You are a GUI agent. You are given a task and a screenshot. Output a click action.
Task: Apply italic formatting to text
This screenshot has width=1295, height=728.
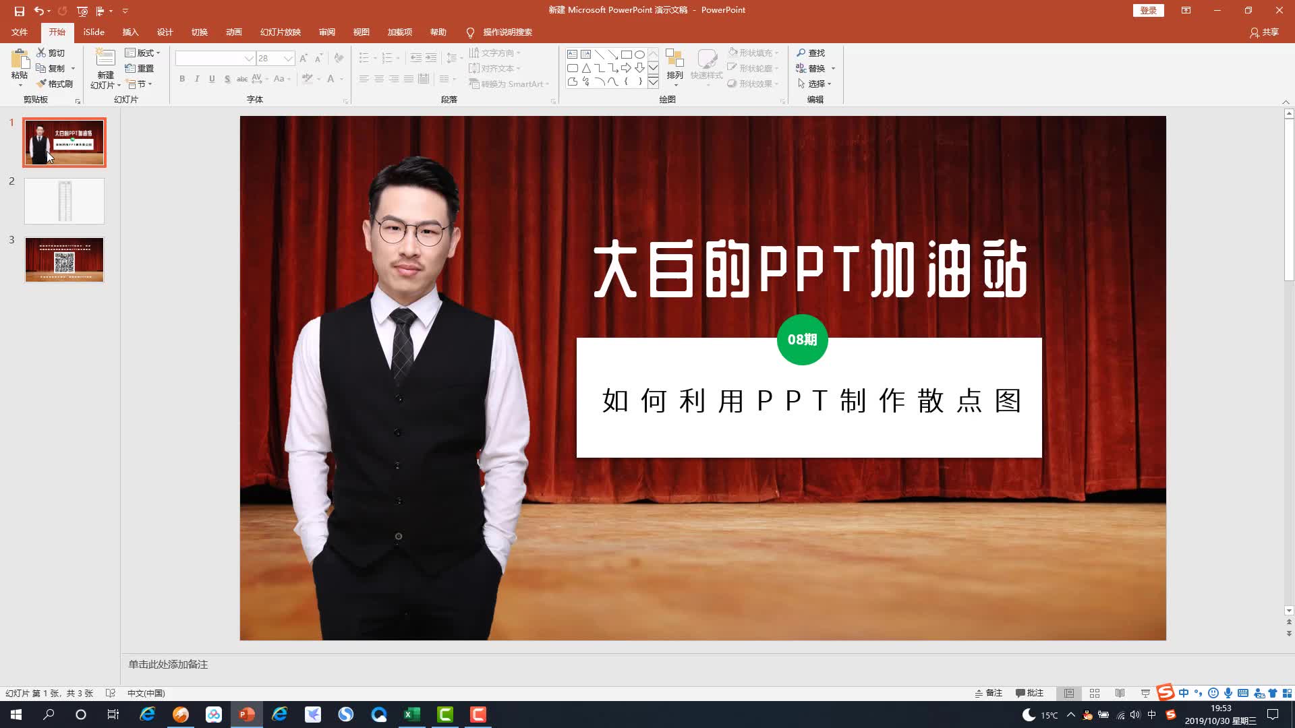point(196,79)
